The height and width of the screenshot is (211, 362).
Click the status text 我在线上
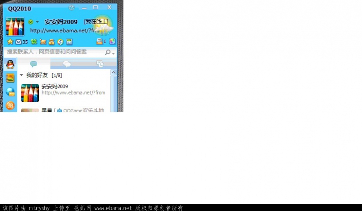(x=96, y=22)
